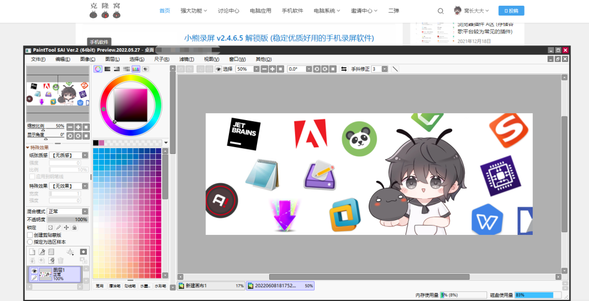Delete the selected layer
Image resolution: width=589 pixels, height=301 pixels.
coord(60,260)
